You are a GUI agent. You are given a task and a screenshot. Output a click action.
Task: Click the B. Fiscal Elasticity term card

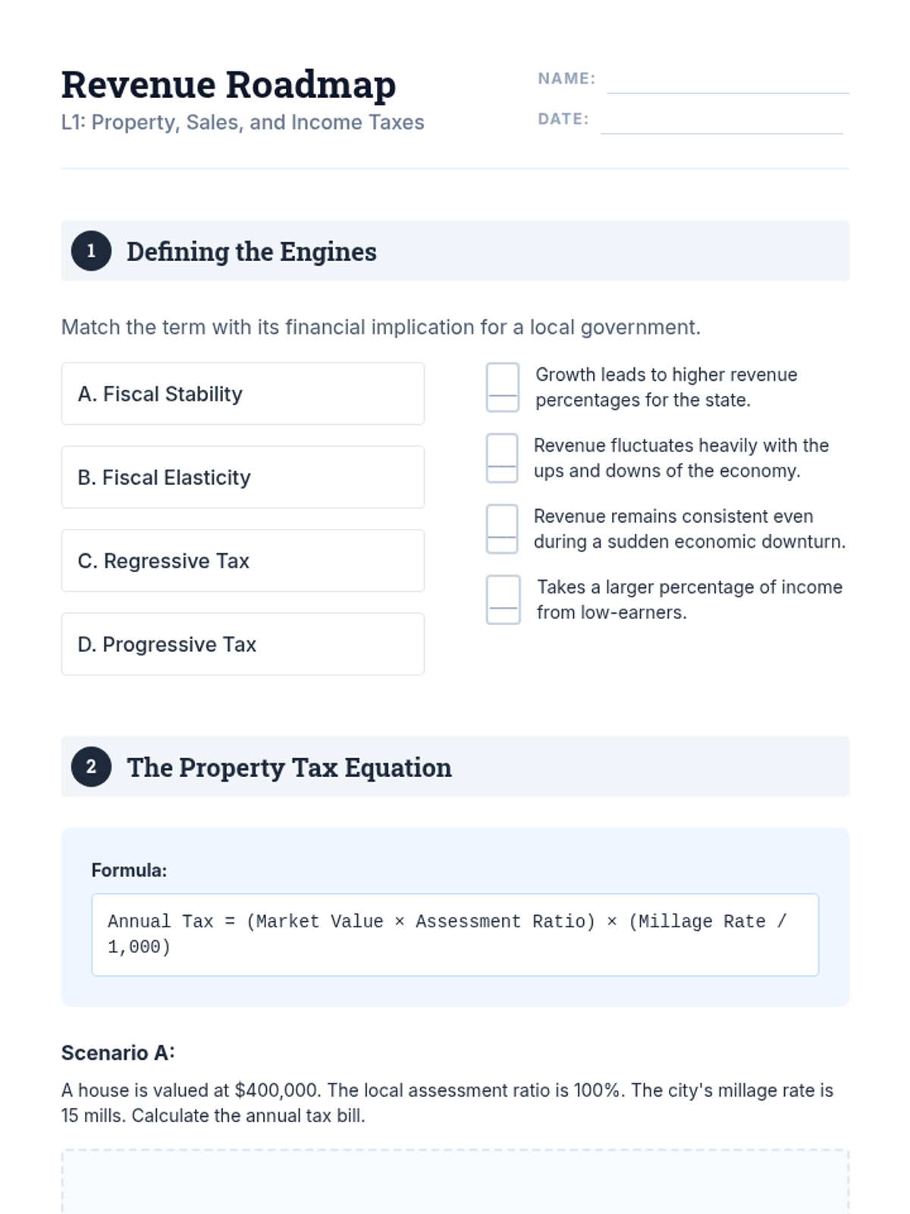point(243,477)
